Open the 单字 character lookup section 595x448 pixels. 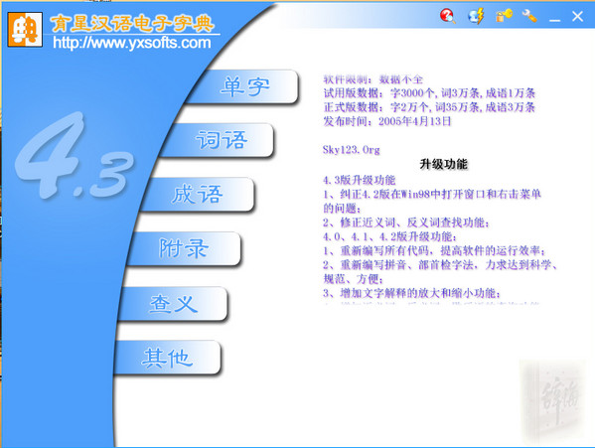(244, 86)
